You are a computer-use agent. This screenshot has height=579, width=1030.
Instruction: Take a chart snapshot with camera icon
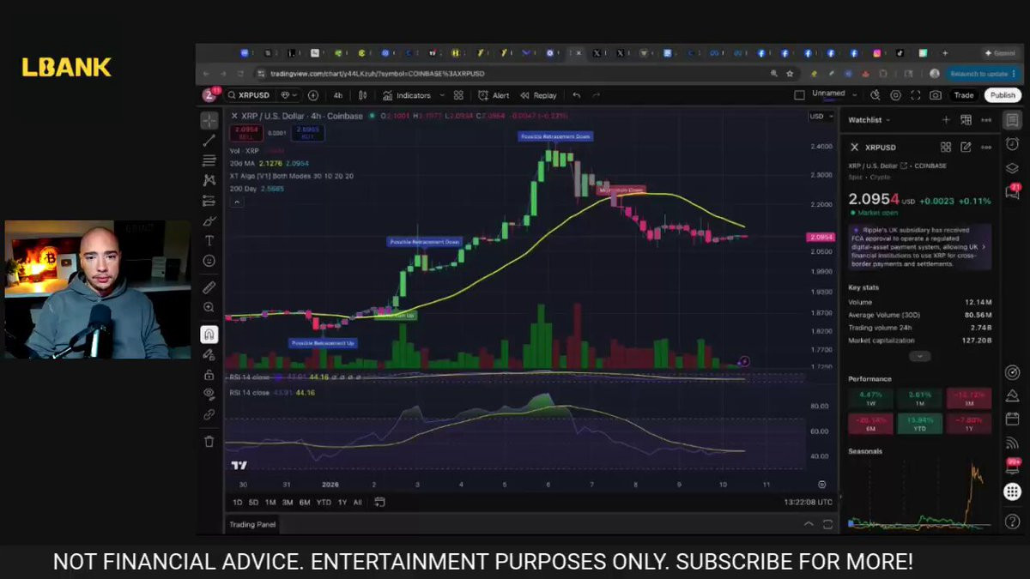coord(936,95)
